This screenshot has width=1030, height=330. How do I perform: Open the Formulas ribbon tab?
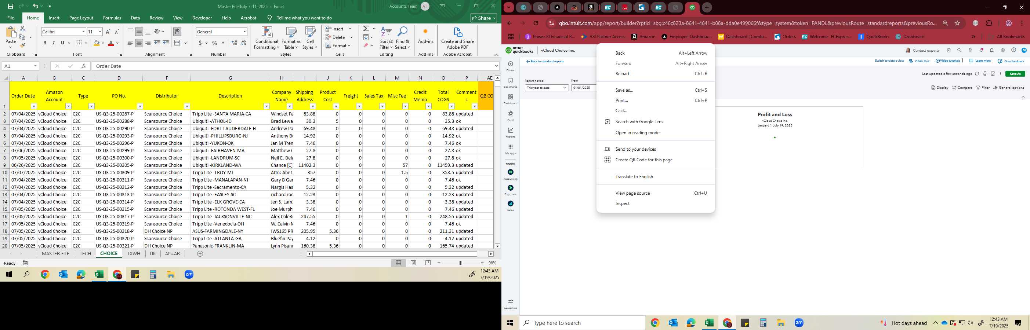click(x=112, y=18)
